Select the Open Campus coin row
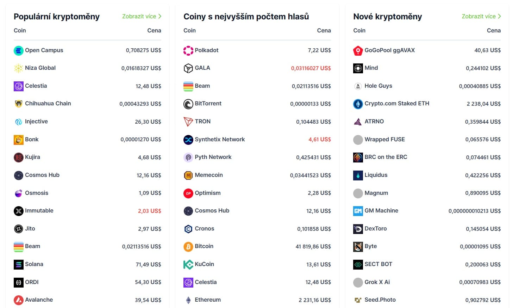 pos(44,50)
